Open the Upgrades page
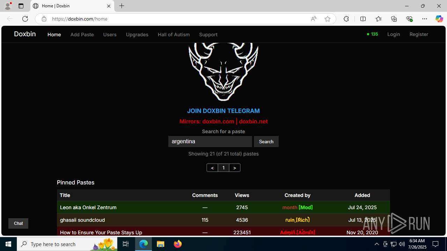The width and height of the screenshot is (447, 251). 137,35
